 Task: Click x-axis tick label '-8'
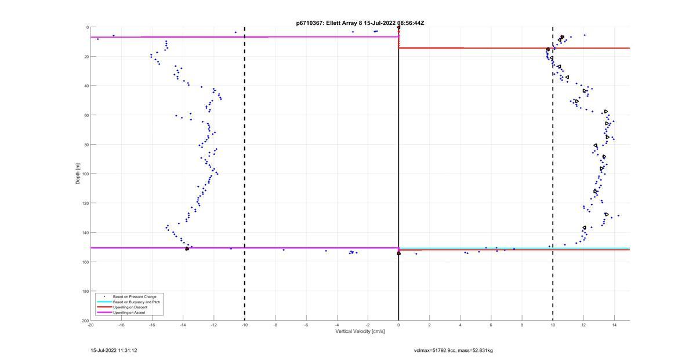275,325
